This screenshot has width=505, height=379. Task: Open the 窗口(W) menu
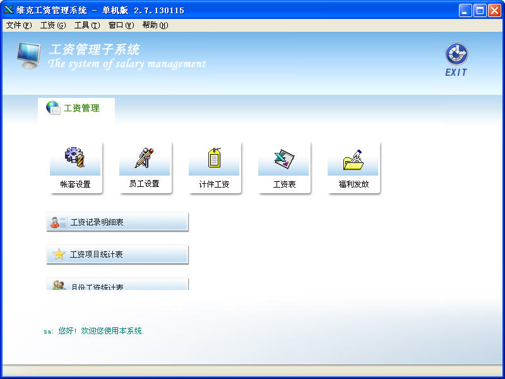pyautogui.click(x=121, y=25)
